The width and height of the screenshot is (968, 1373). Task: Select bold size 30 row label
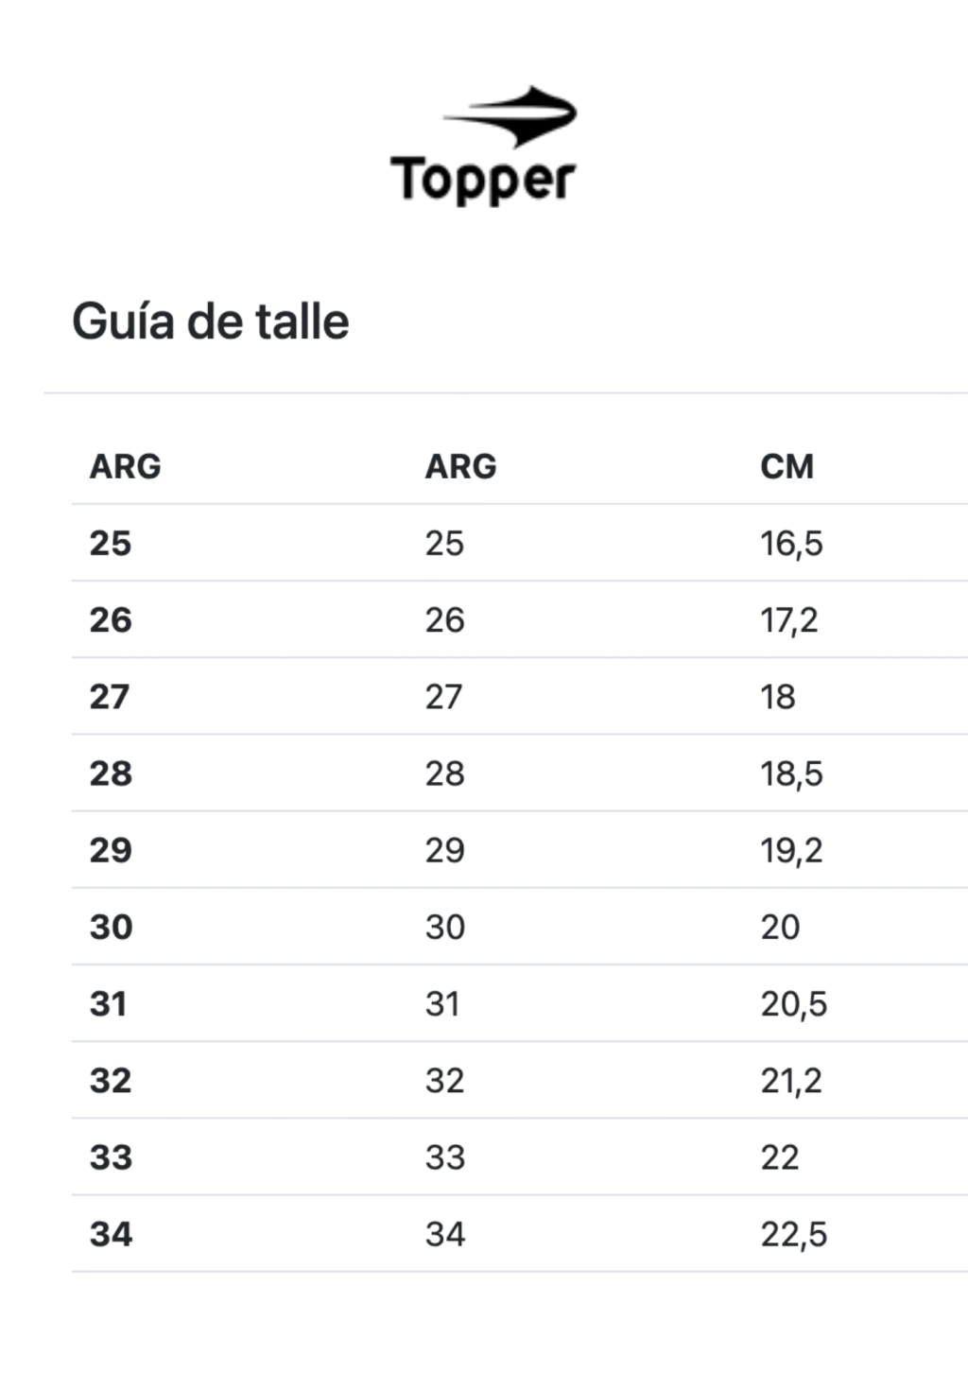point(111,927)
